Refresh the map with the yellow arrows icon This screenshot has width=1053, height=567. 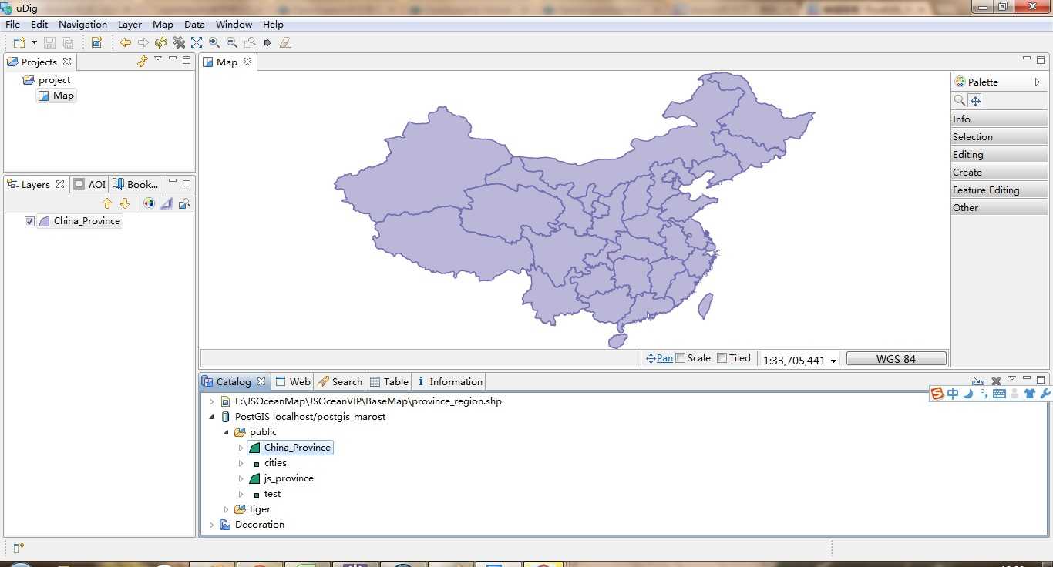pos(160,42)
